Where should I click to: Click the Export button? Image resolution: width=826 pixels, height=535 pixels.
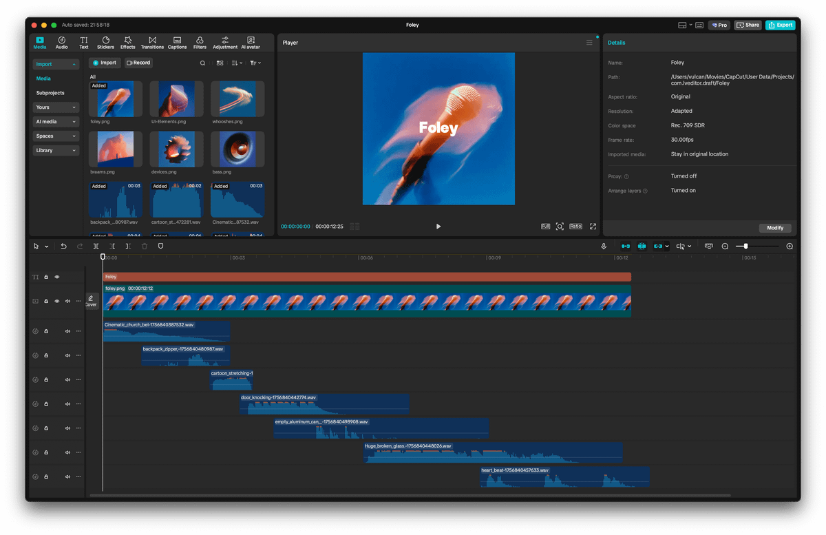coord(781,25)
